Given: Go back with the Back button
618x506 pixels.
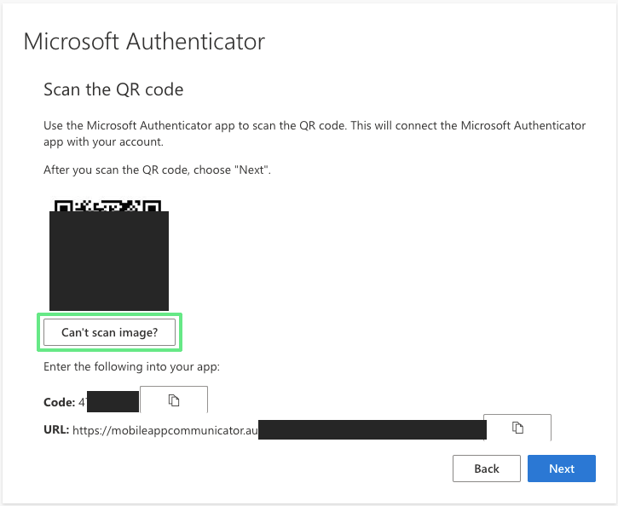Looking at the screenshot, I should 487,469.
